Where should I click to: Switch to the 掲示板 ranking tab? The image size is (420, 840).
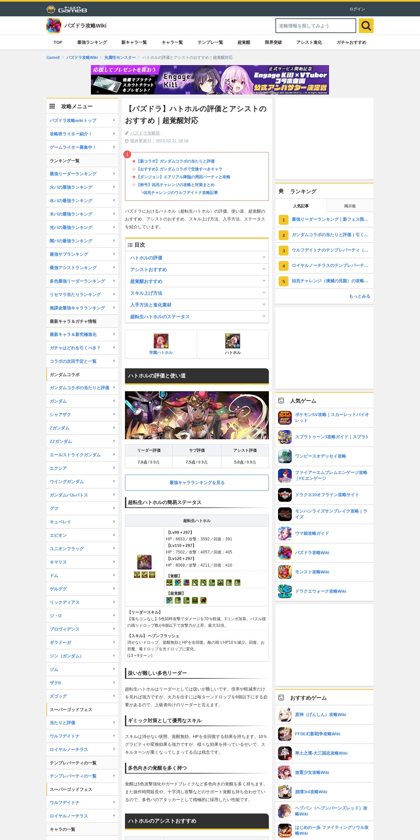click(x=350, y=206)
